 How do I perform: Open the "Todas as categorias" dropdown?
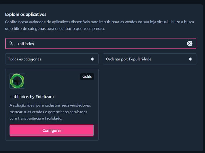pos(52,59)
